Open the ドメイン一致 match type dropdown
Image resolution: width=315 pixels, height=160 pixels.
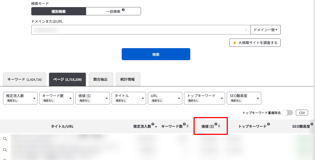[x=265, y=30]
